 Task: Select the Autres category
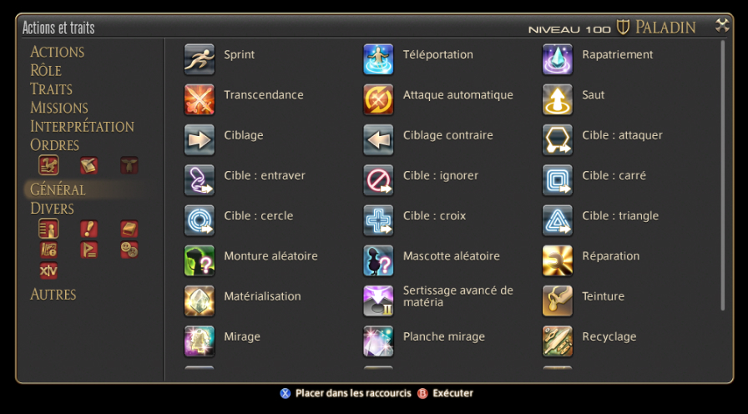[x=53, y=294]
